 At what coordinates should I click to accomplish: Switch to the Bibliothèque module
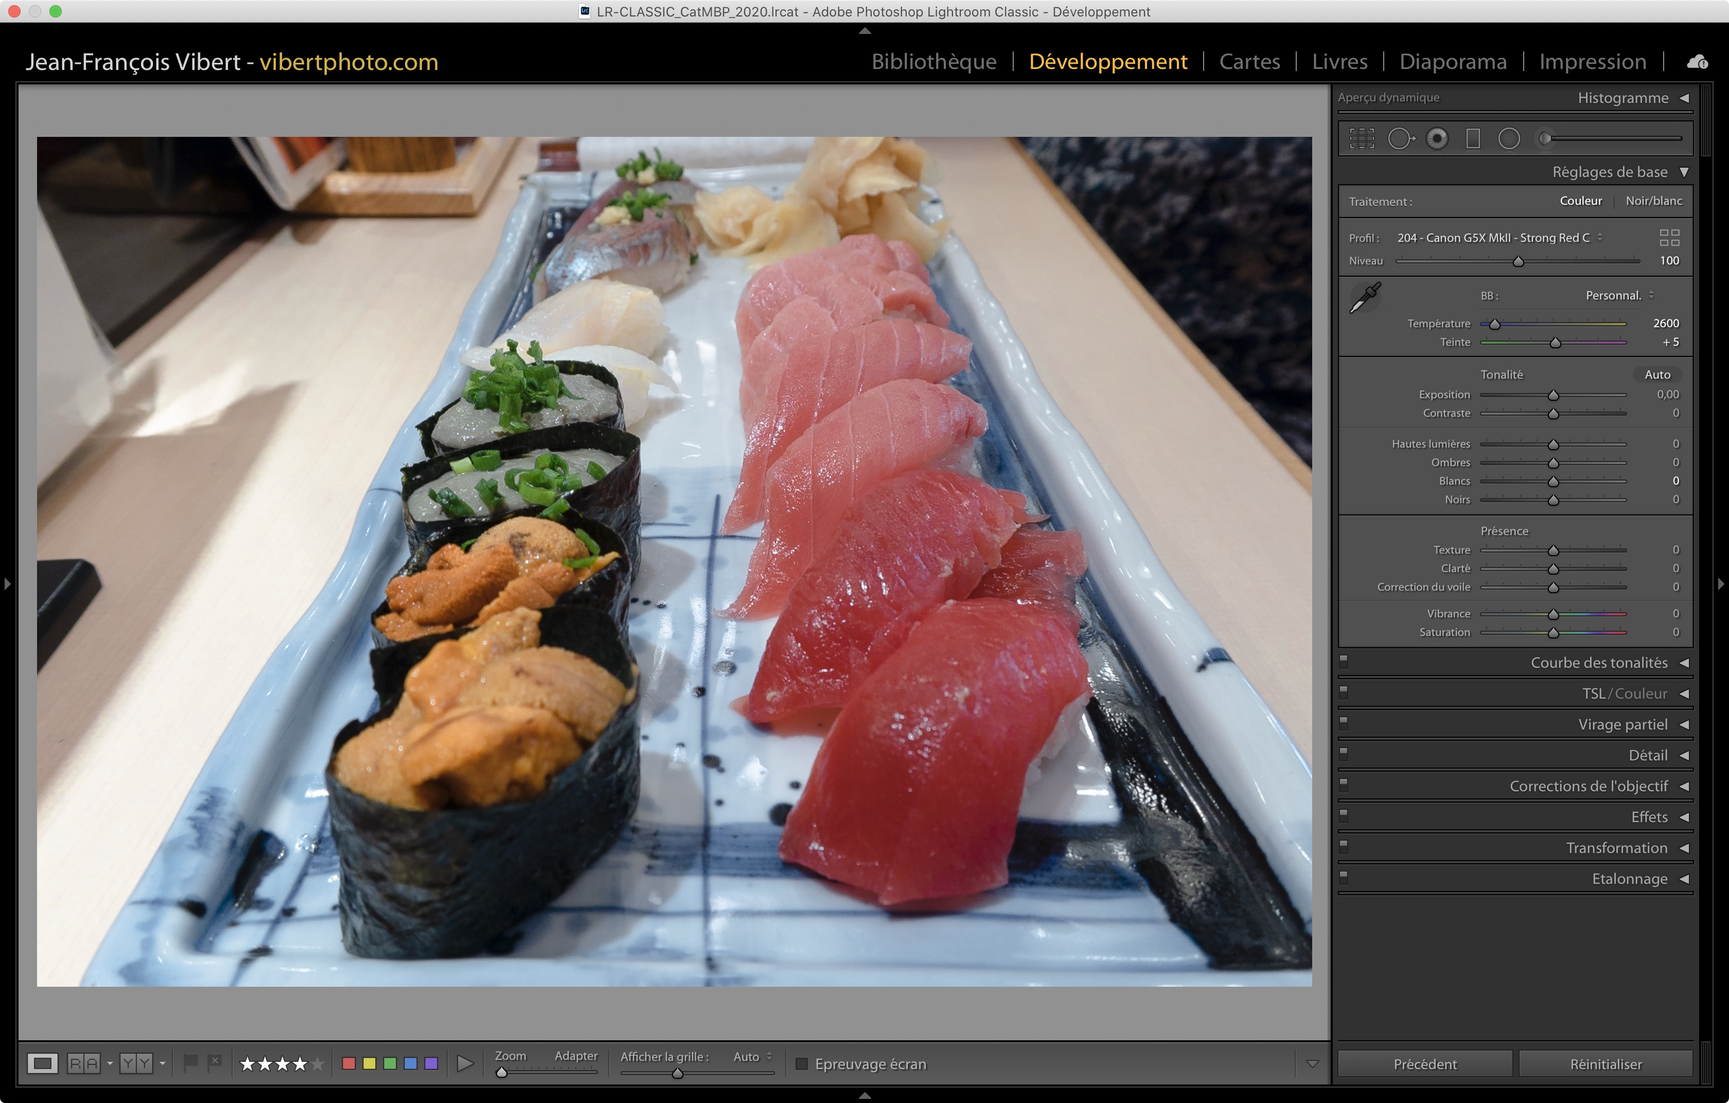[x=933, y=62]
